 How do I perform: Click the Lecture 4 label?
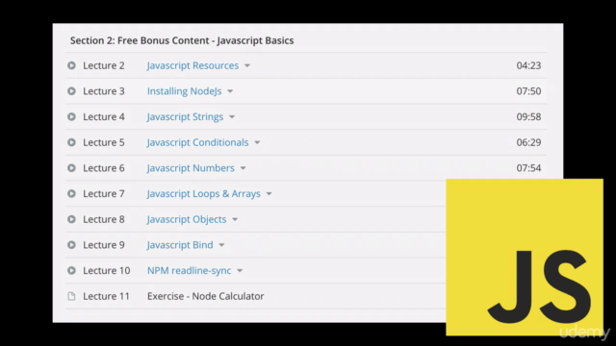[x=104, y=117]
